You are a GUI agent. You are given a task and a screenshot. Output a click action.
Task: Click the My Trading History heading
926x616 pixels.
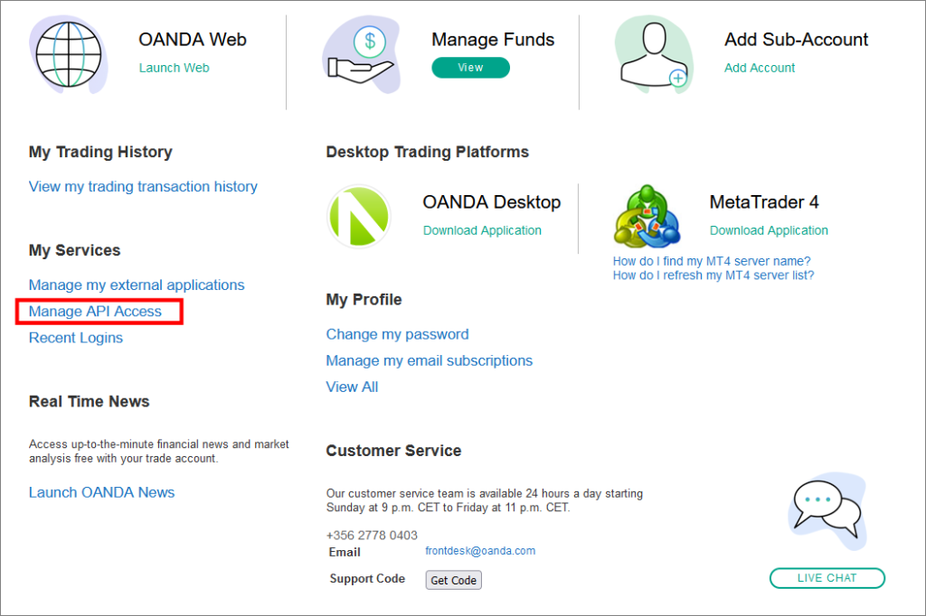click(x=100, y=152)
